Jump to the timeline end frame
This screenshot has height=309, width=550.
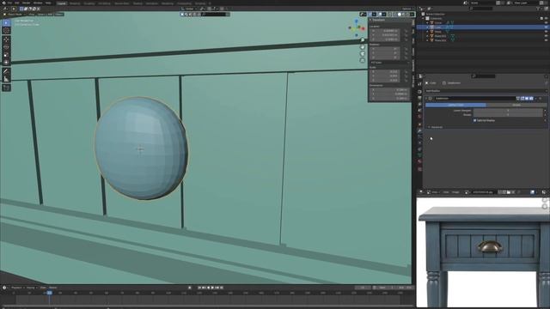[x=222, y=288]
